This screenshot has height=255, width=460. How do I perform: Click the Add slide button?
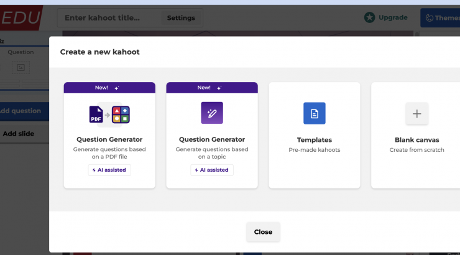(x=20, y=133)
